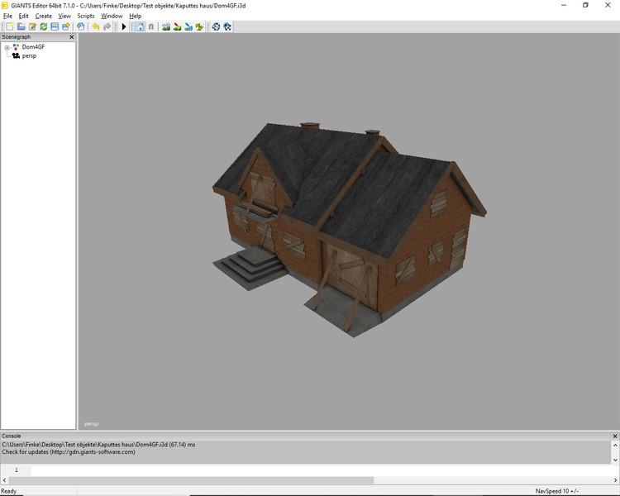The image size is (620, 496).
Task: Close the Console panel
Action: [614, 436]
